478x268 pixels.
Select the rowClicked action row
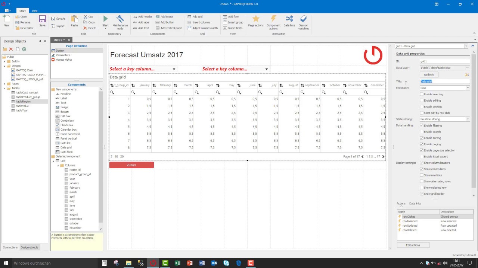(x=435, y=217)
